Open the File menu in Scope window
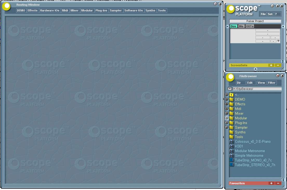The image size is (287, 190). (263, 14)
